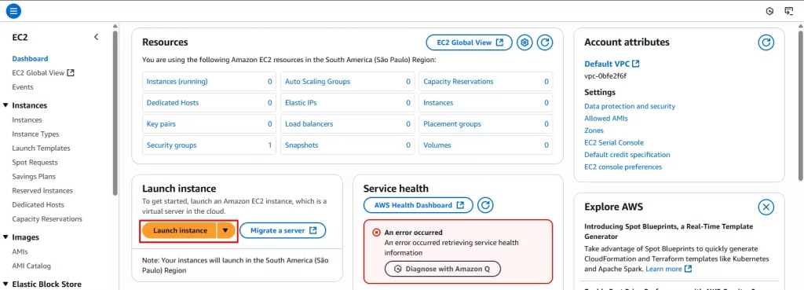Viewport: 804px width, 290px height.
Task: Dismiss the Explore AWS panel
Action: [766, 207]
